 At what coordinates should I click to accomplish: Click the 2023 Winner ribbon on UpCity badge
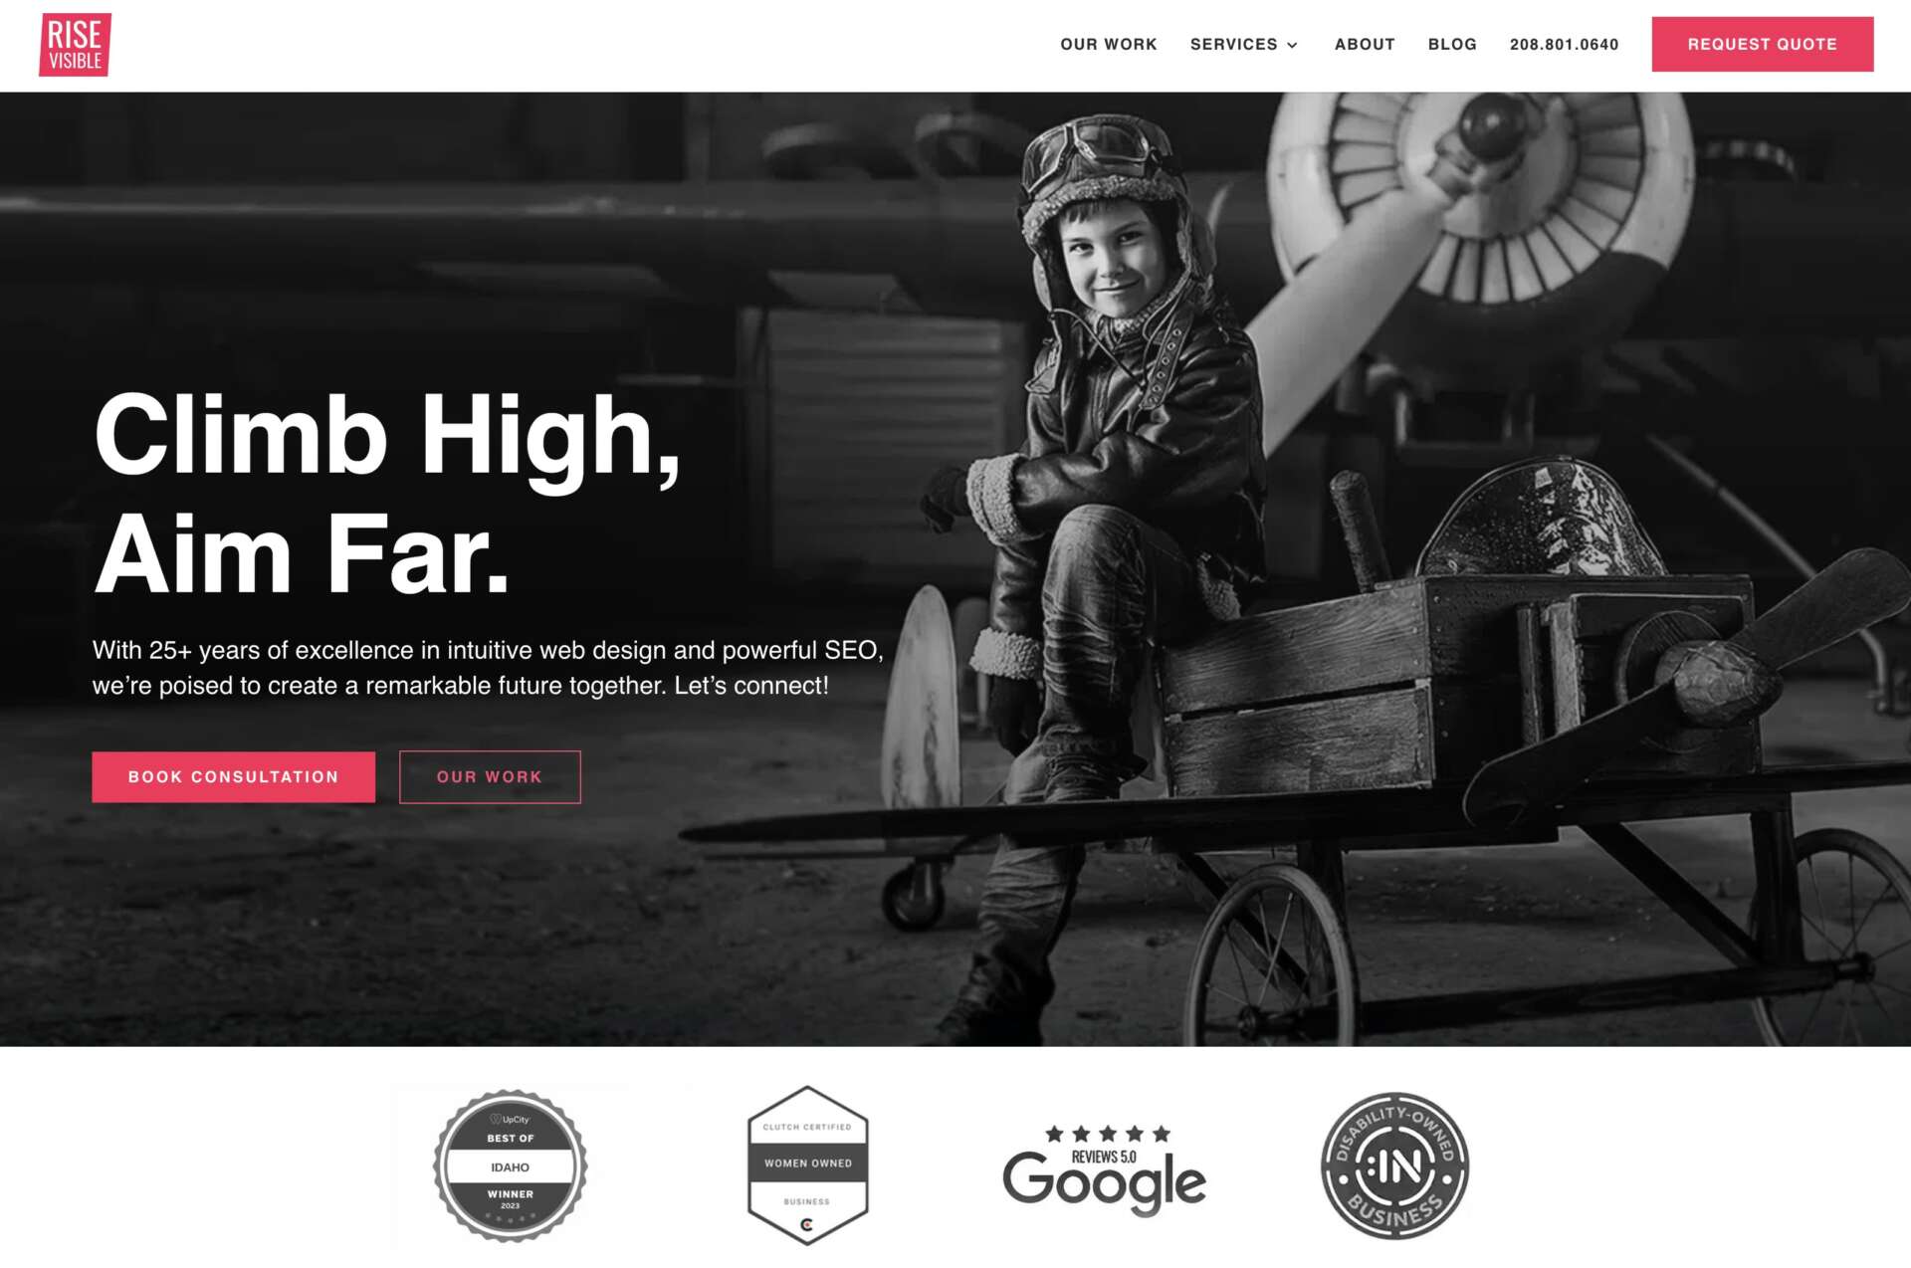pyautogui.click(x=510, y=1198)
